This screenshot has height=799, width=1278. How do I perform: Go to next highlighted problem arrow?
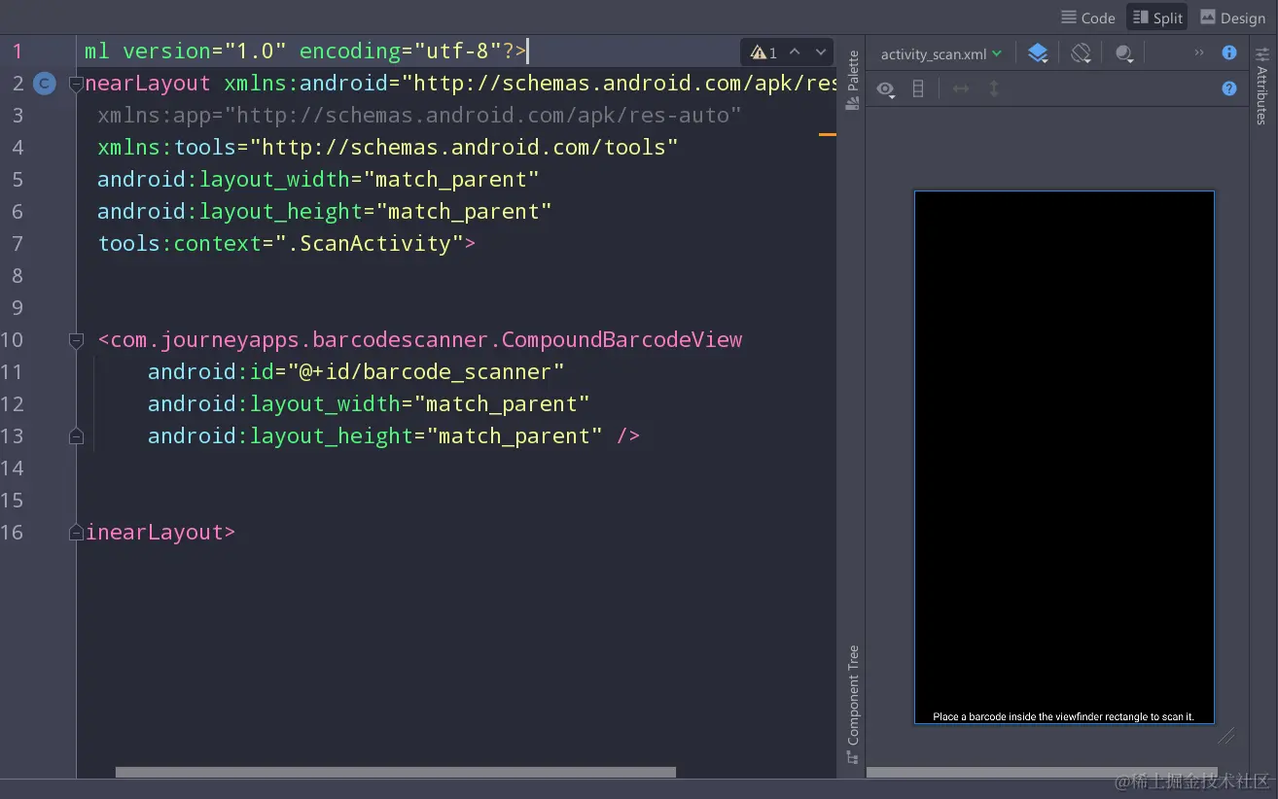(821, 52)
